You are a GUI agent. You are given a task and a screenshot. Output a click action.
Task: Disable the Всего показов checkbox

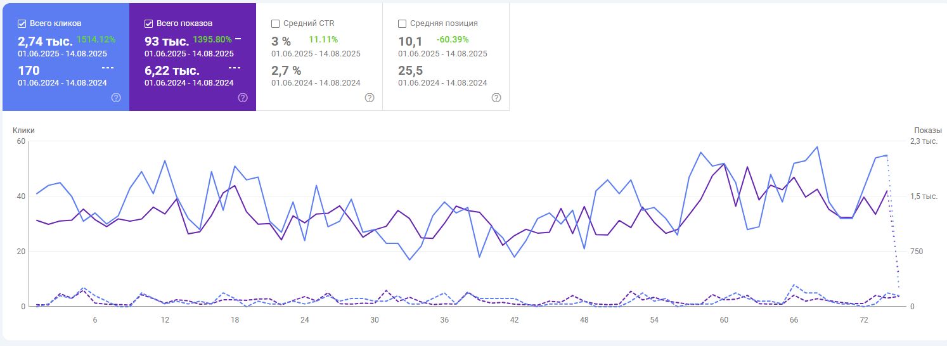tap(149, 23)
